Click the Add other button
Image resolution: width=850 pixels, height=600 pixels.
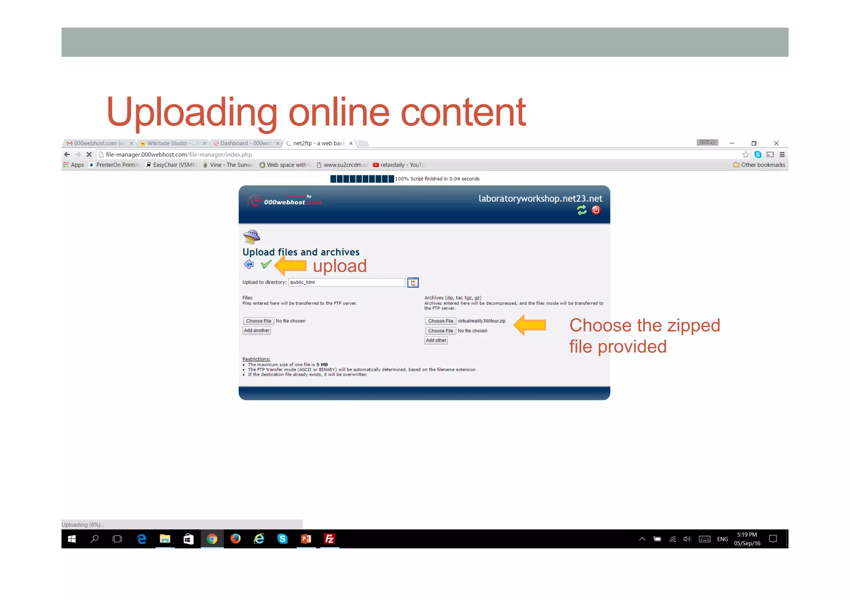pyautogui.click(x=436, y=340)
